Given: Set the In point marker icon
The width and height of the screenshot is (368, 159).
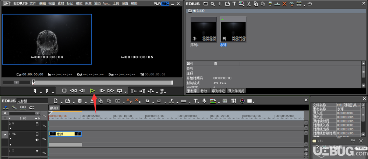Looking at the screenshot, I should (x=35, y=91).
